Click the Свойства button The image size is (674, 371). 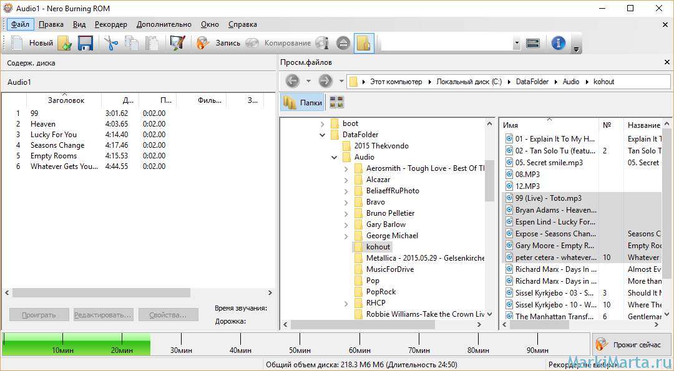[x=168, y=315]
